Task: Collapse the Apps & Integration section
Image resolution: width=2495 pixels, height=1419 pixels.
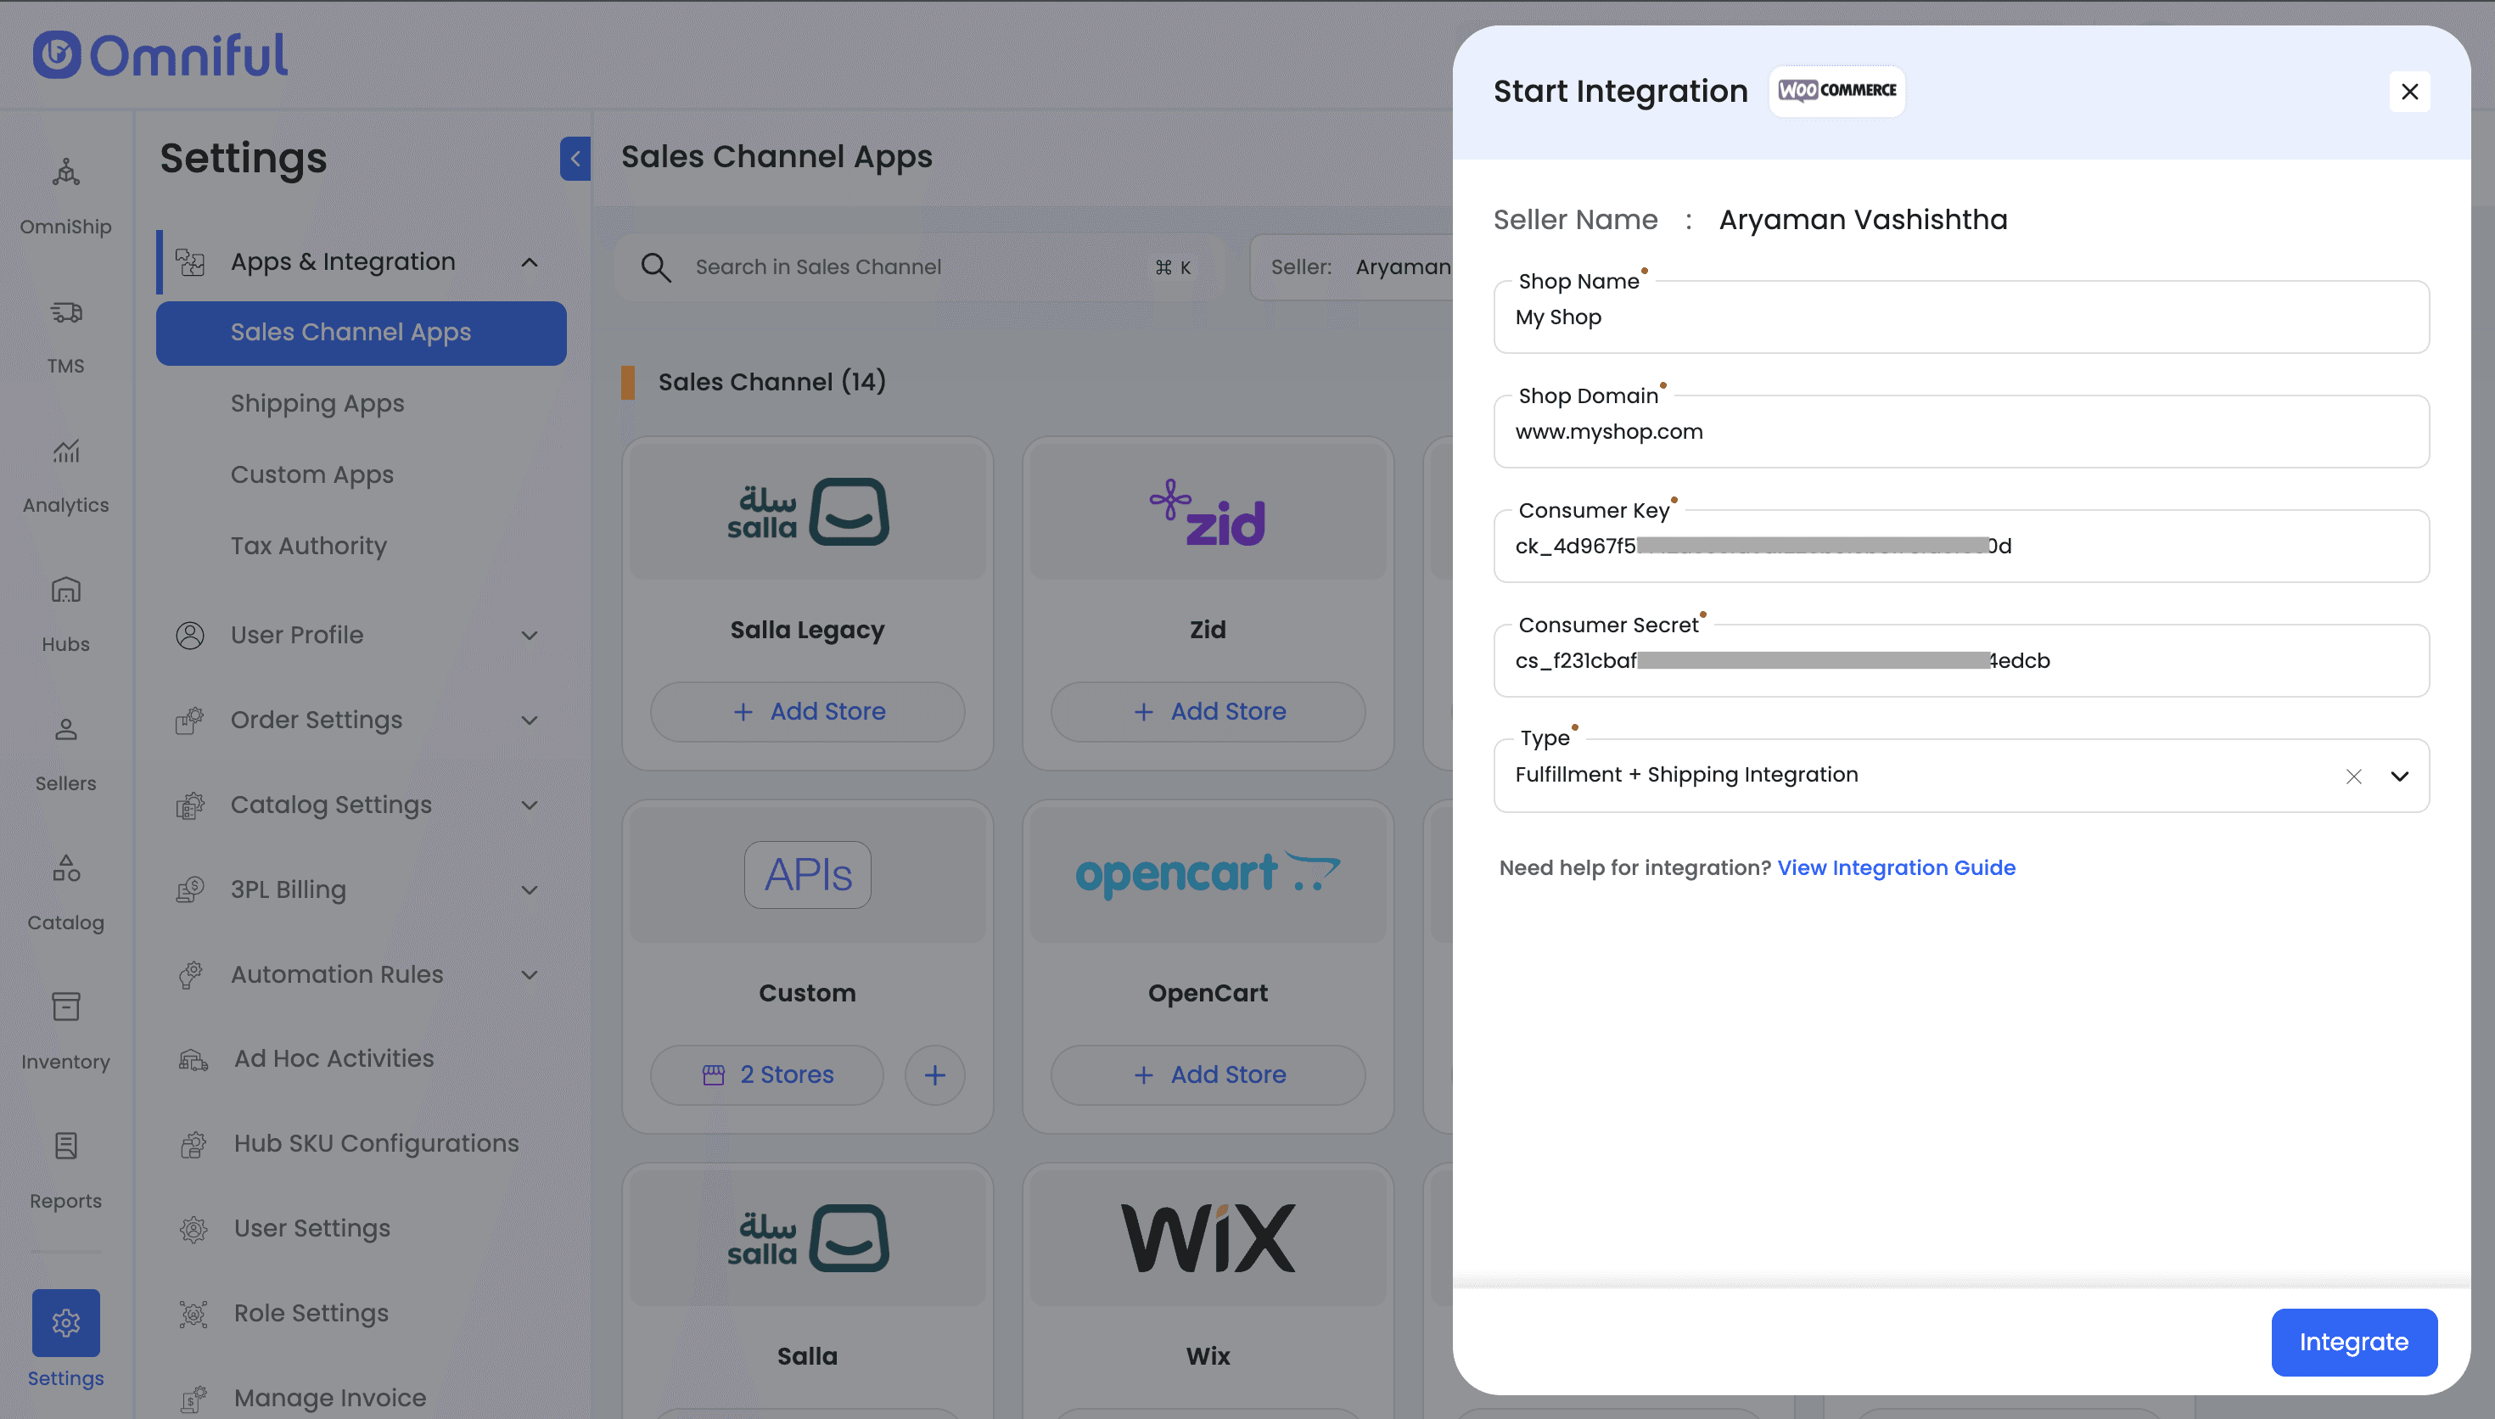Action: click(529, 262)
